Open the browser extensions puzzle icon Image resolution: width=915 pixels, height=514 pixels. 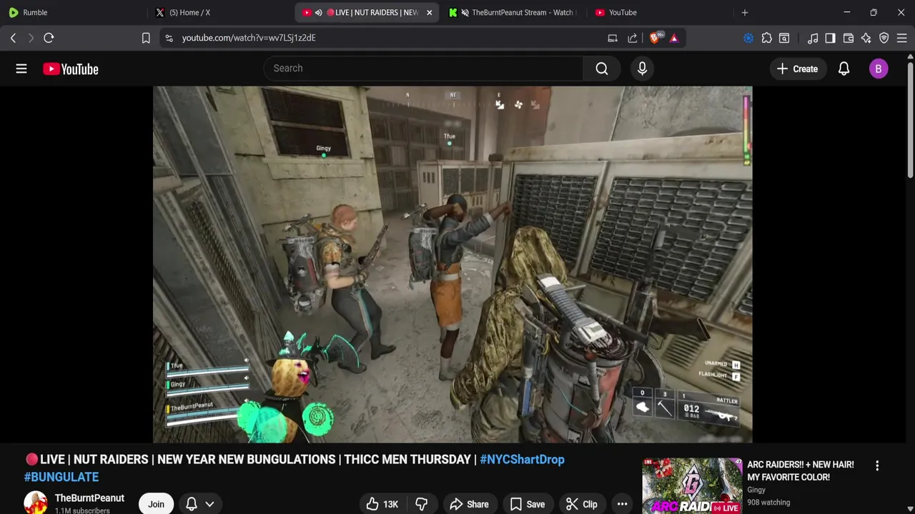coord(766,38)
